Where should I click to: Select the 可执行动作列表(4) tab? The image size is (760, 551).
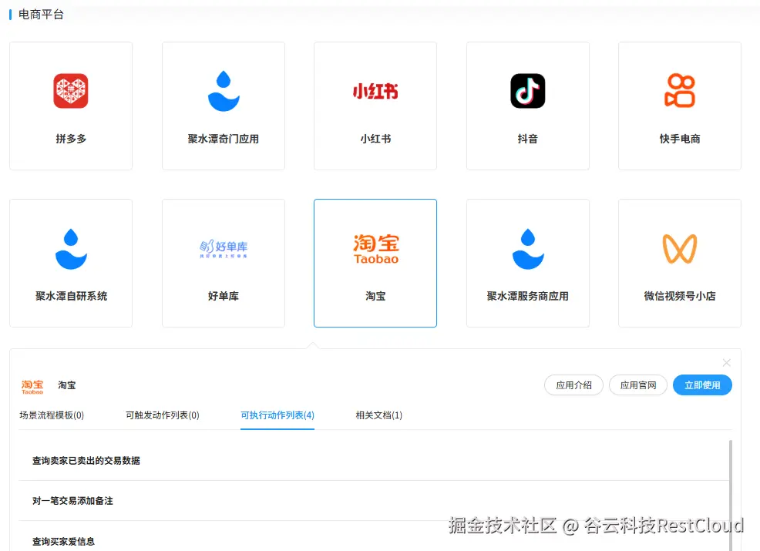tap(277, 415)
